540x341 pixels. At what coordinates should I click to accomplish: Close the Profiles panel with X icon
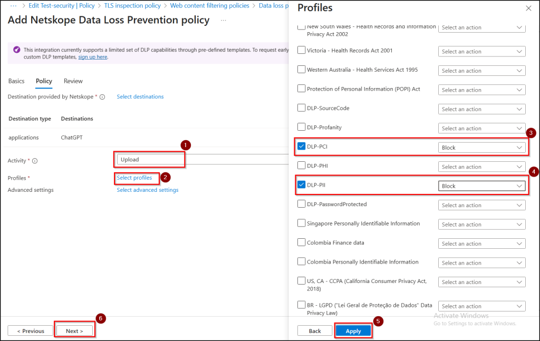528,8
